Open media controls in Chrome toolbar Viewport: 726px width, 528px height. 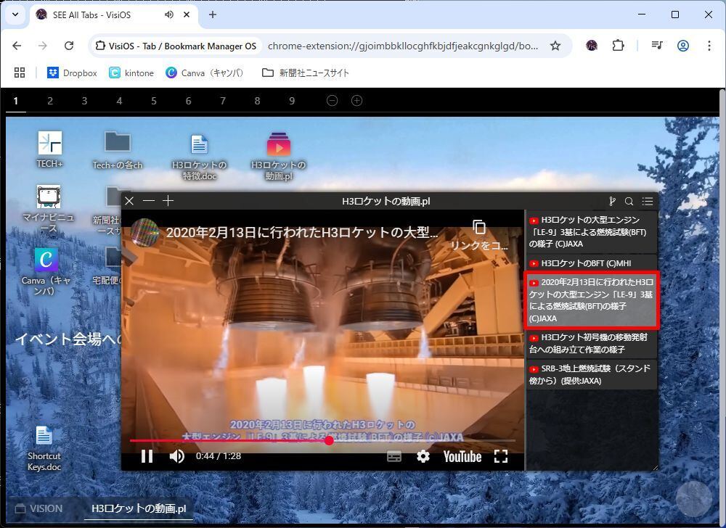(x=656, y=45)
